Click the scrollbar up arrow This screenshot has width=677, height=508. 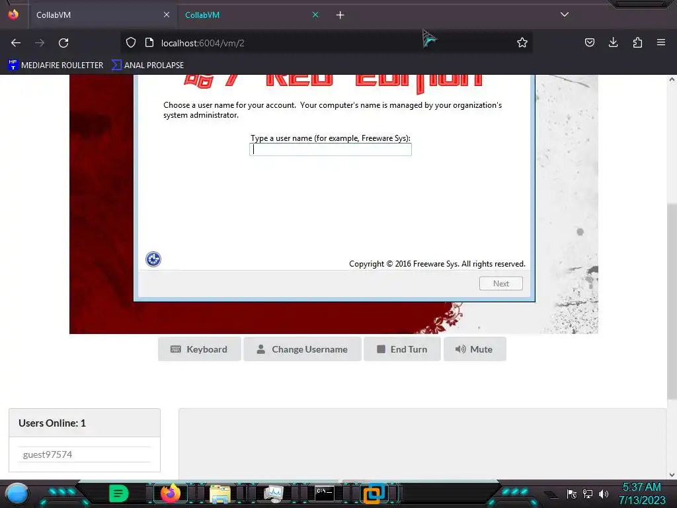point(672,79)
